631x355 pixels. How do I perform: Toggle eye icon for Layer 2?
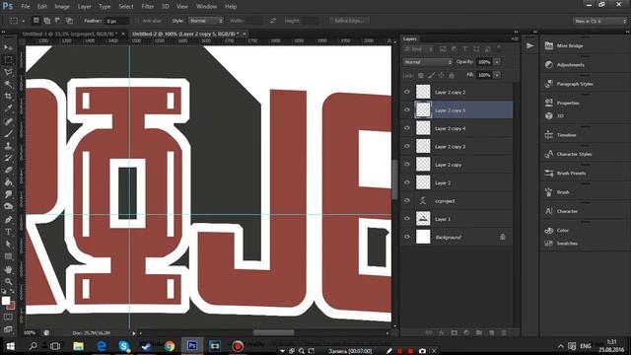(x=407, y=182)
